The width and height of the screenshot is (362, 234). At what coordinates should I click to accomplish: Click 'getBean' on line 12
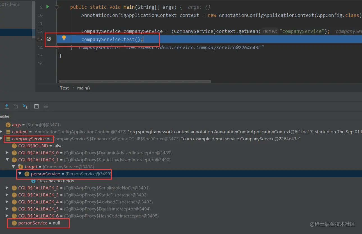(248, 31)
